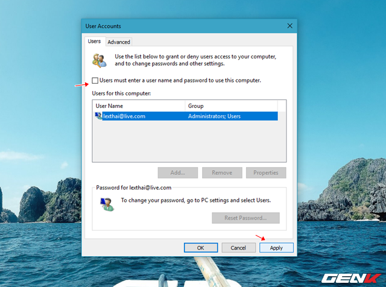Click the 'Administrators; Users' group cell
The width and height of the screenshot is (386, 287).
coord(214,116)
